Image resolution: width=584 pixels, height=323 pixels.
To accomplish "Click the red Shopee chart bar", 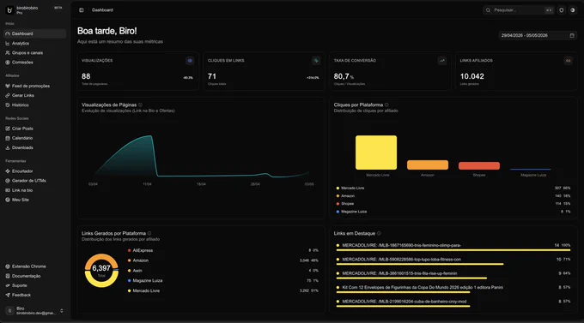I will [x=479, y=165].
